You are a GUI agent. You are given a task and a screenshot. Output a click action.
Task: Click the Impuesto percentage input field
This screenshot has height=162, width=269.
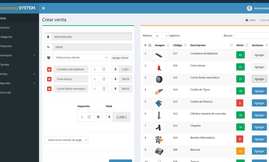pos(86,117)
